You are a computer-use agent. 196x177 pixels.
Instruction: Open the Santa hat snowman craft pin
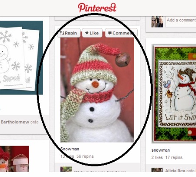pyautogui.click(x=14, y=159)
